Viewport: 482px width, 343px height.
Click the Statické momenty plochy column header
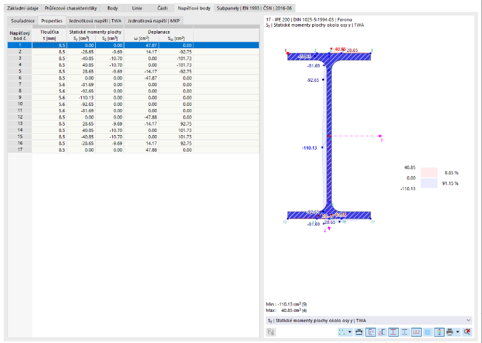pyautogui.click(x=95, y=32)
